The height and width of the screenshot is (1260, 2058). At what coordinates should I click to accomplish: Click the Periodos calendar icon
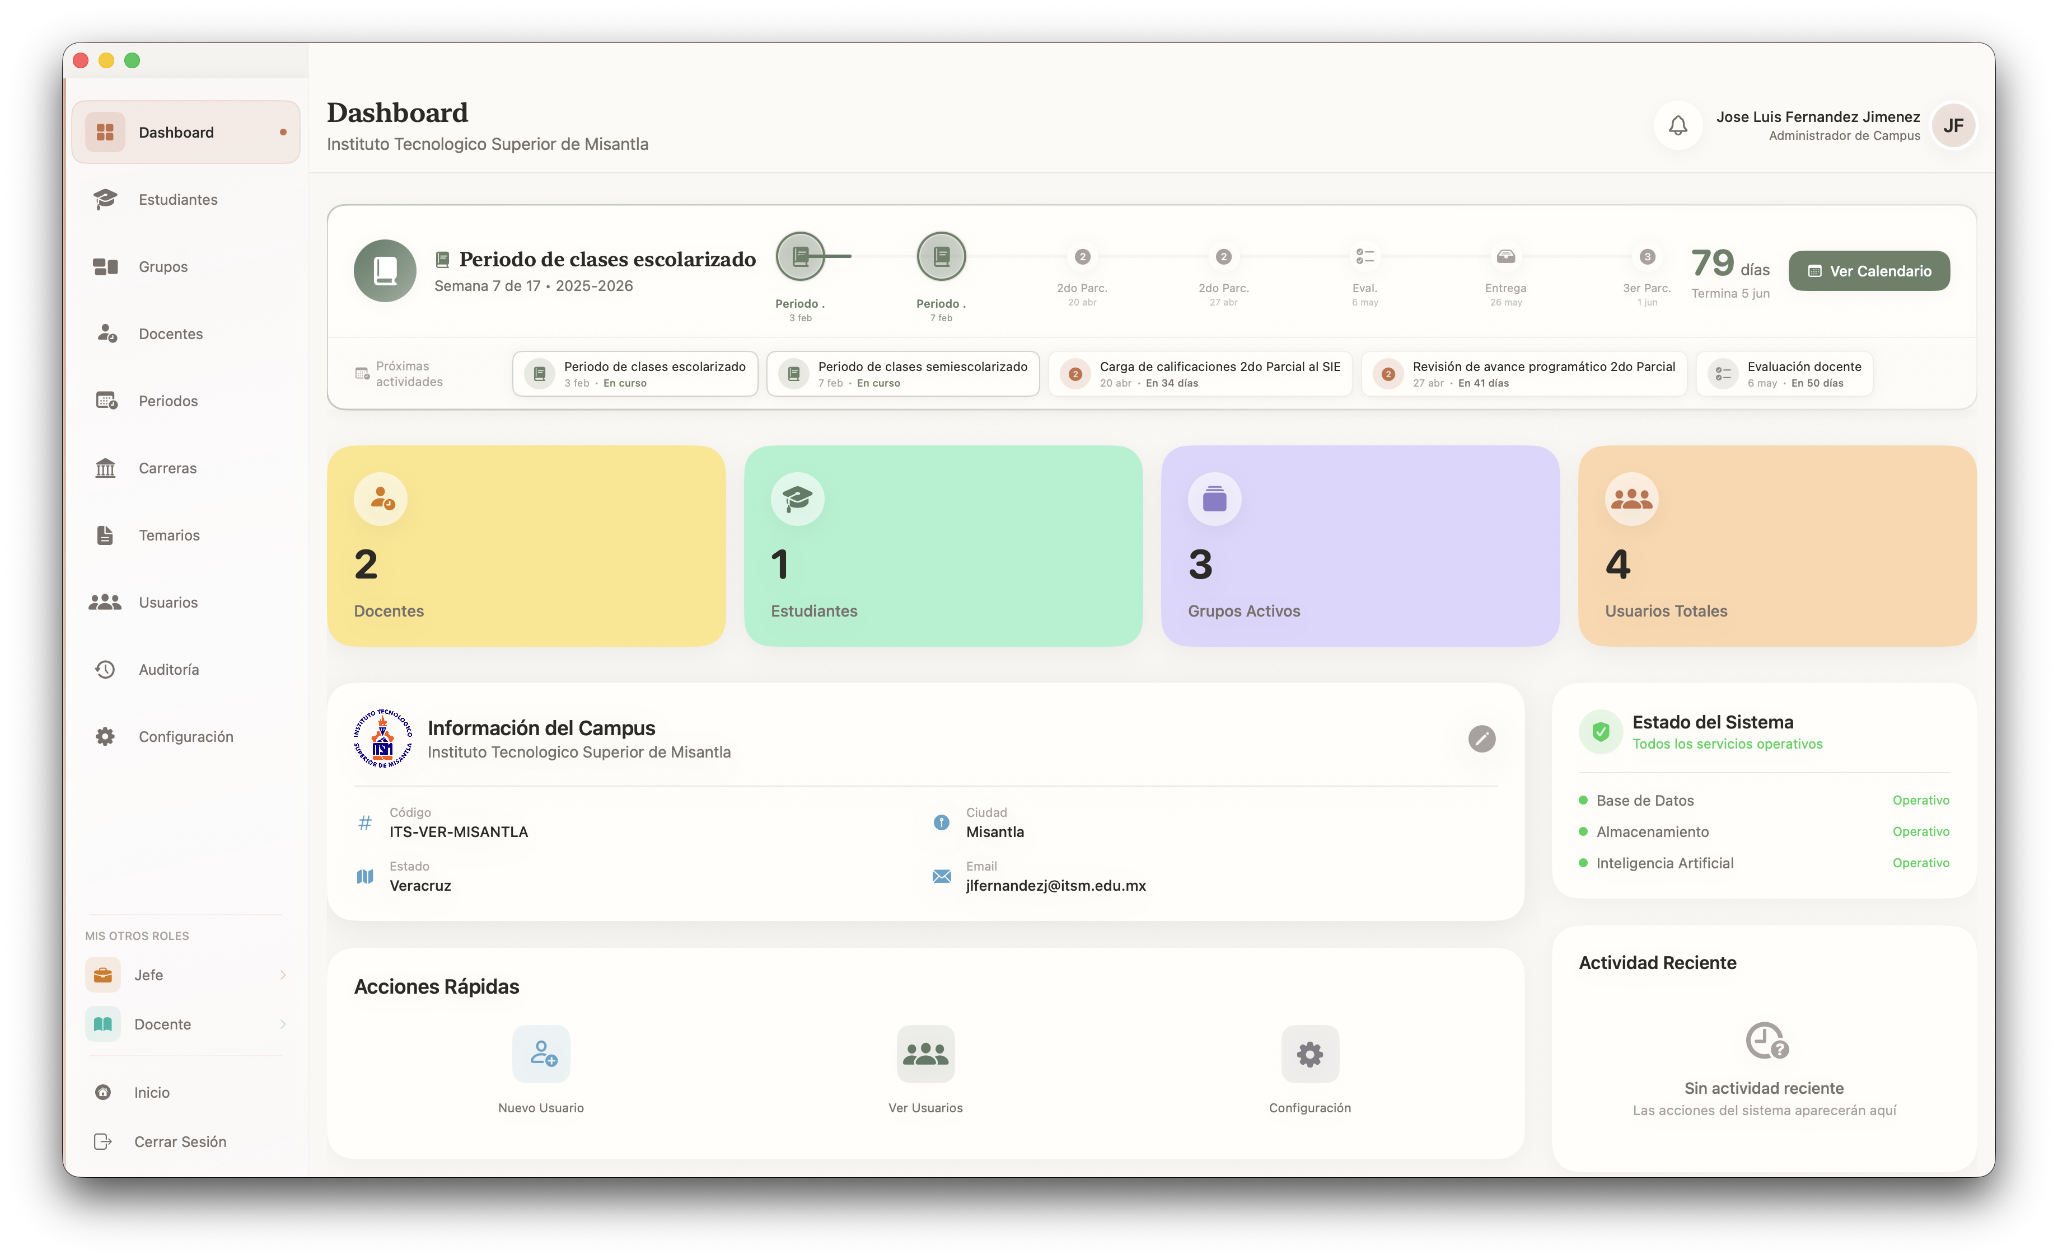click(105, 401)
